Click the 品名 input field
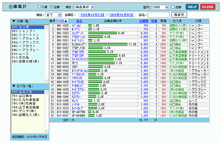 point(159,15)
